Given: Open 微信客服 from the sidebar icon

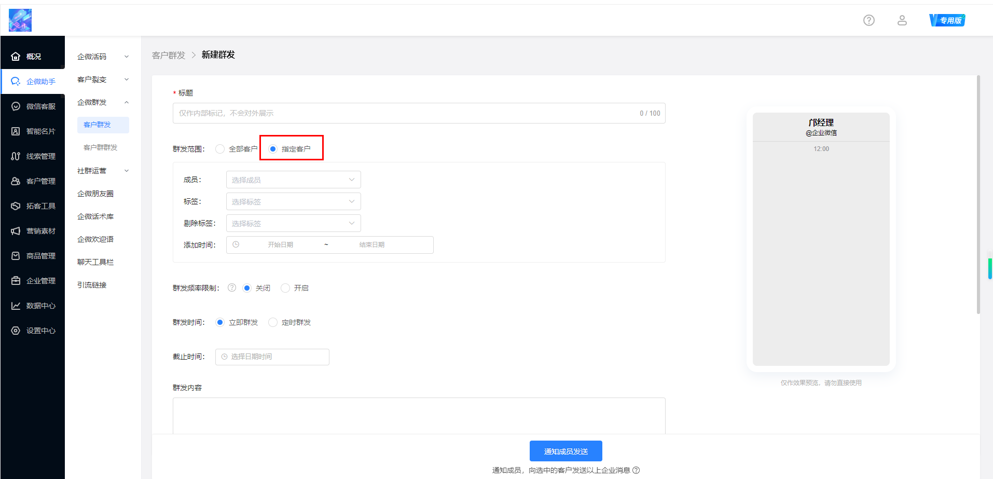Looking at the screenshot, I should pos(16,106).
